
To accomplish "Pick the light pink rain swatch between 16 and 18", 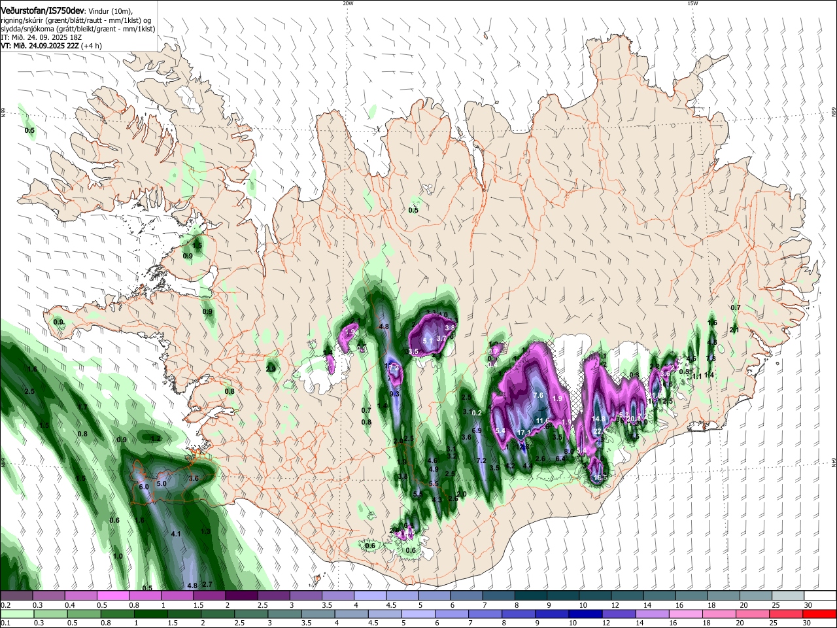I will click(685, 614).
